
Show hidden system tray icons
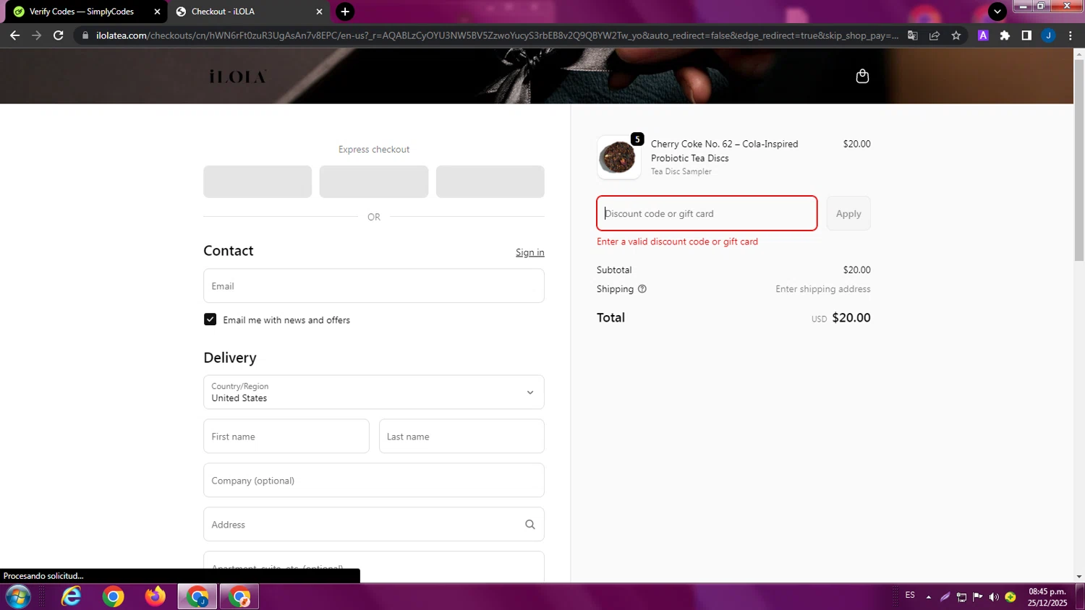(x=929, y=597)
